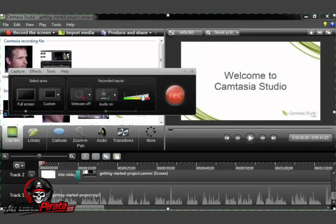Open recorder Help menu
336x224 pixels.
65,71
